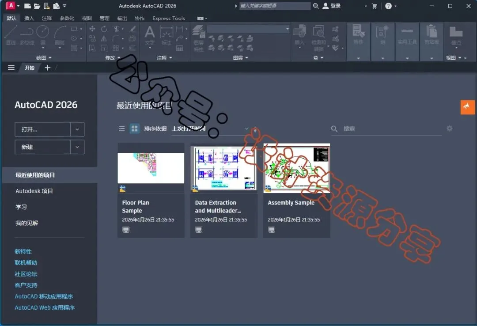477x326 pixels.
Task: Expand the 修改 (Modify) panel
Action: coord(113,57)
